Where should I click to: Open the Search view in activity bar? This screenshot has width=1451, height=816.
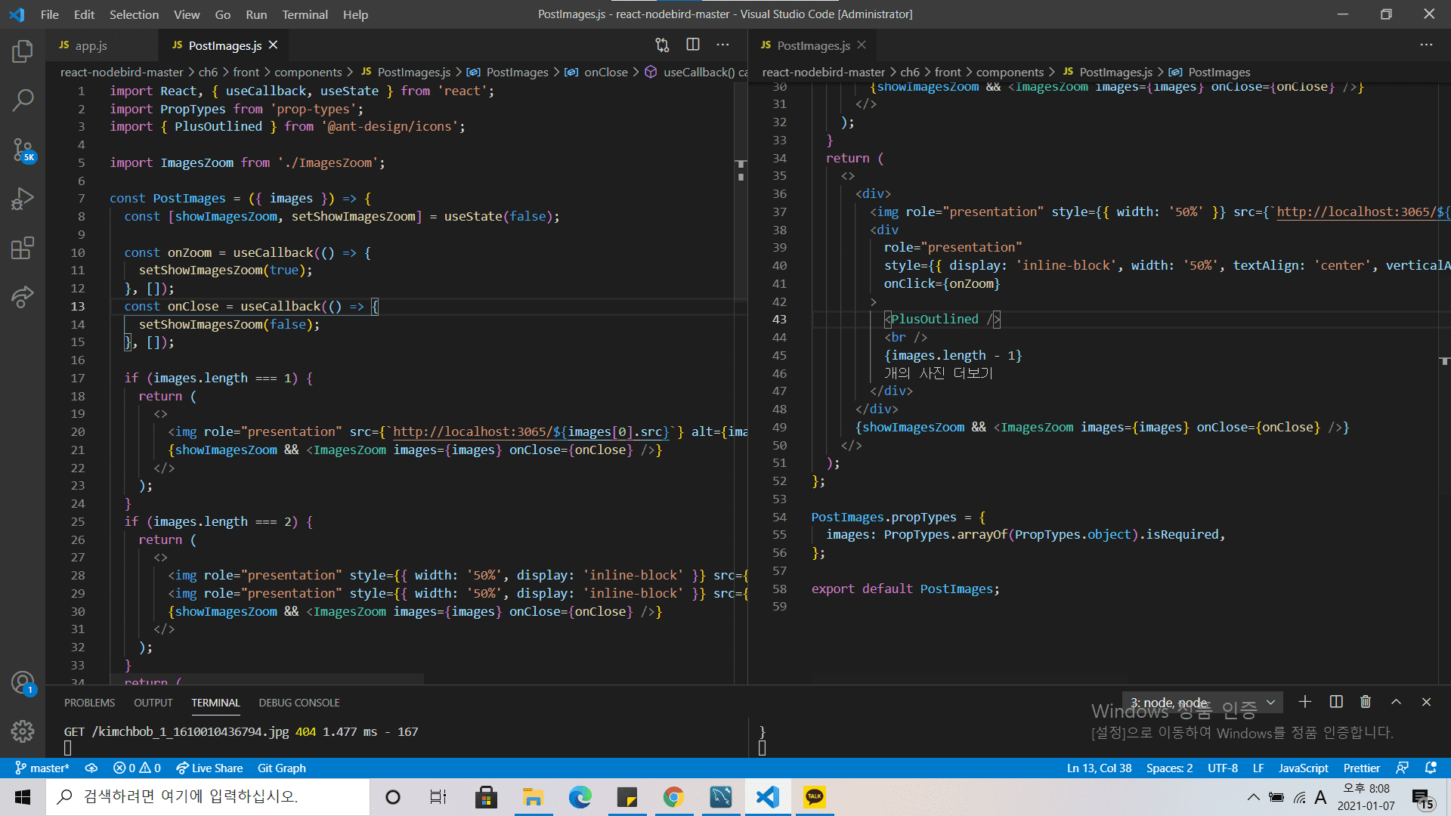pyautogui.click(x=23, y=100)
